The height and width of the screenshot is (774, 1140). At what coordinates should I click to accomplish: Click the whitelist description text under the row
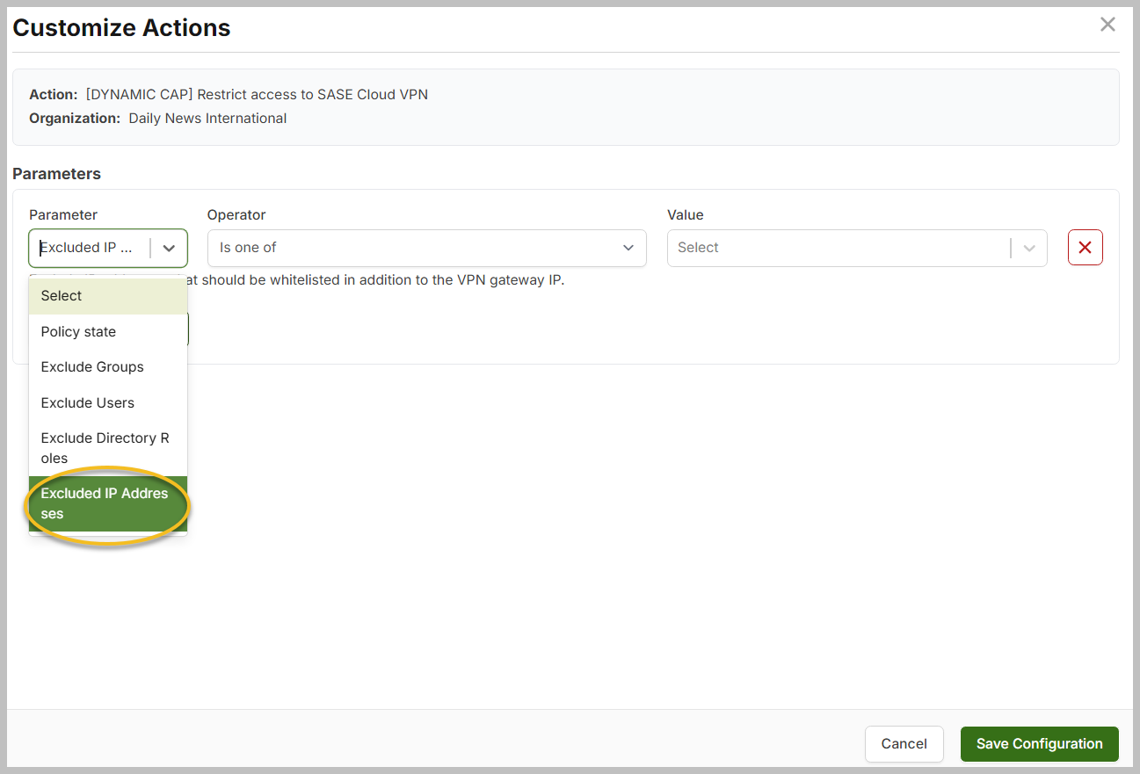[x=387, y=281]
